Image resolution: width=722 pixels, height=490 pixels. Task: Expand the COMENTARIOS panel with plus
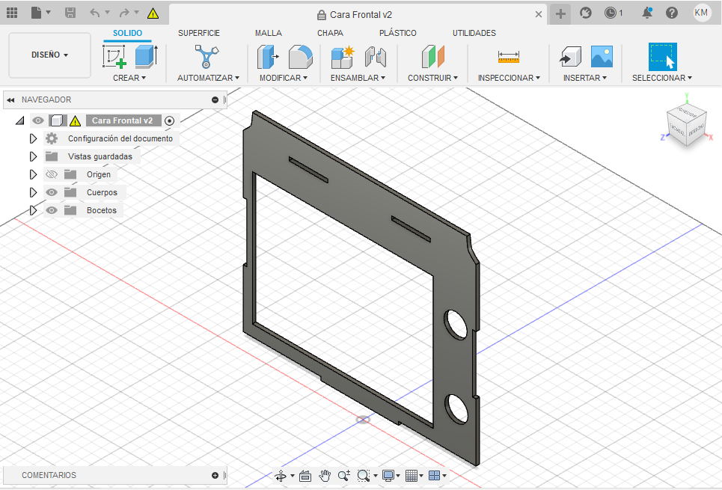point(215,475)
